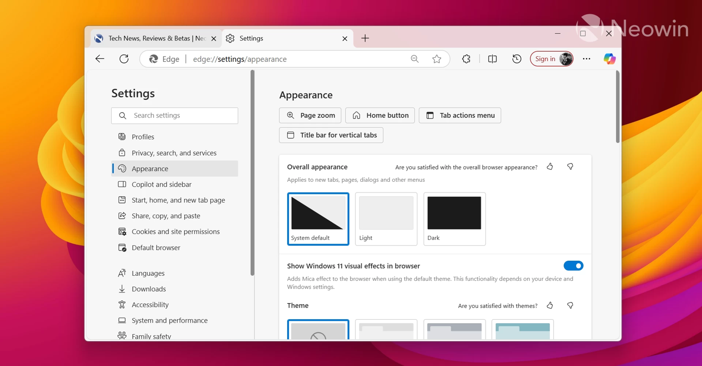This screenshot has width=702, height=366.
Task: Give thumbs down for overall browser appearance
Action: point(570,167)
